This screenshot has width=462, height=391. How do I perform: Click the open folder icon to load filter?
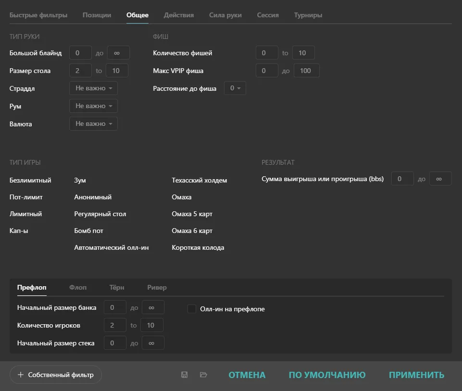[203, 375]
